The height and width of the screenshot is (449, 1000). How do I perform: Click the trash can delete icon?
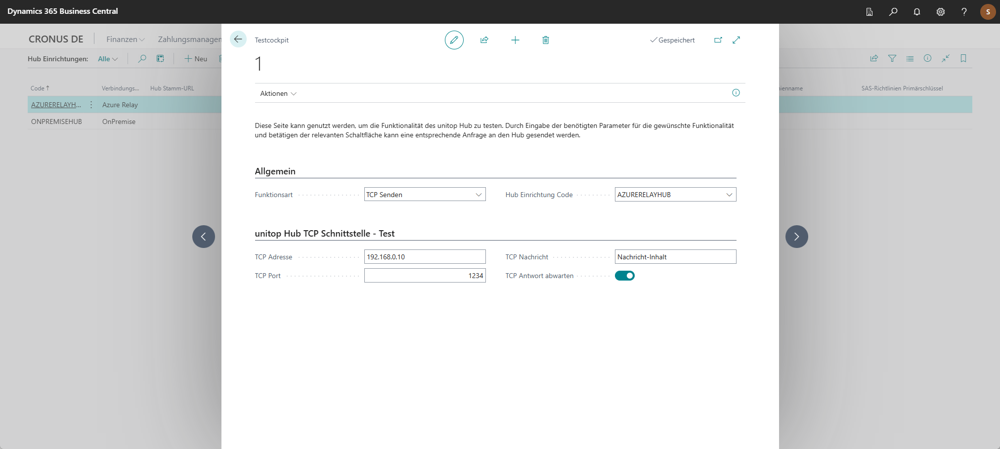[x=546, y=40]
